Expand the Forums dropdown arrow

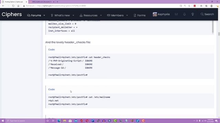coord(44,15)
